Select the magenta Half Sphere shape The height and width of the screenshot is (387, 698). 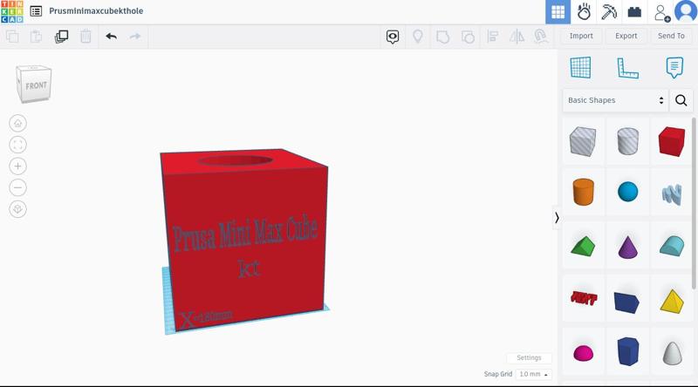click(x=583, y=353)
